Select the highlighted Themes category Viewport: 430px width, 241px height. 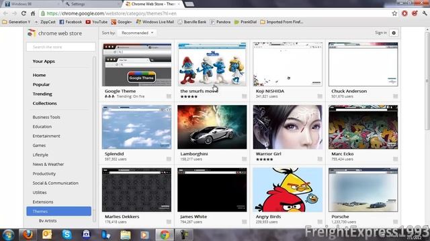tap(58, 212)
